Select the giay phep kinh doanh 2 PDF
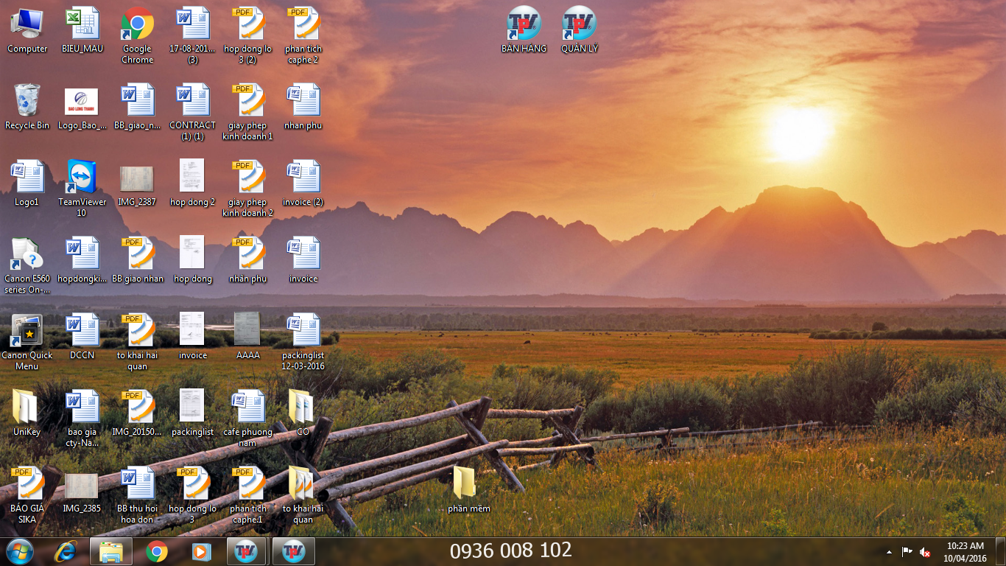Image resolution: width=1006 pixels, height=566 pixels. point(248,189)
